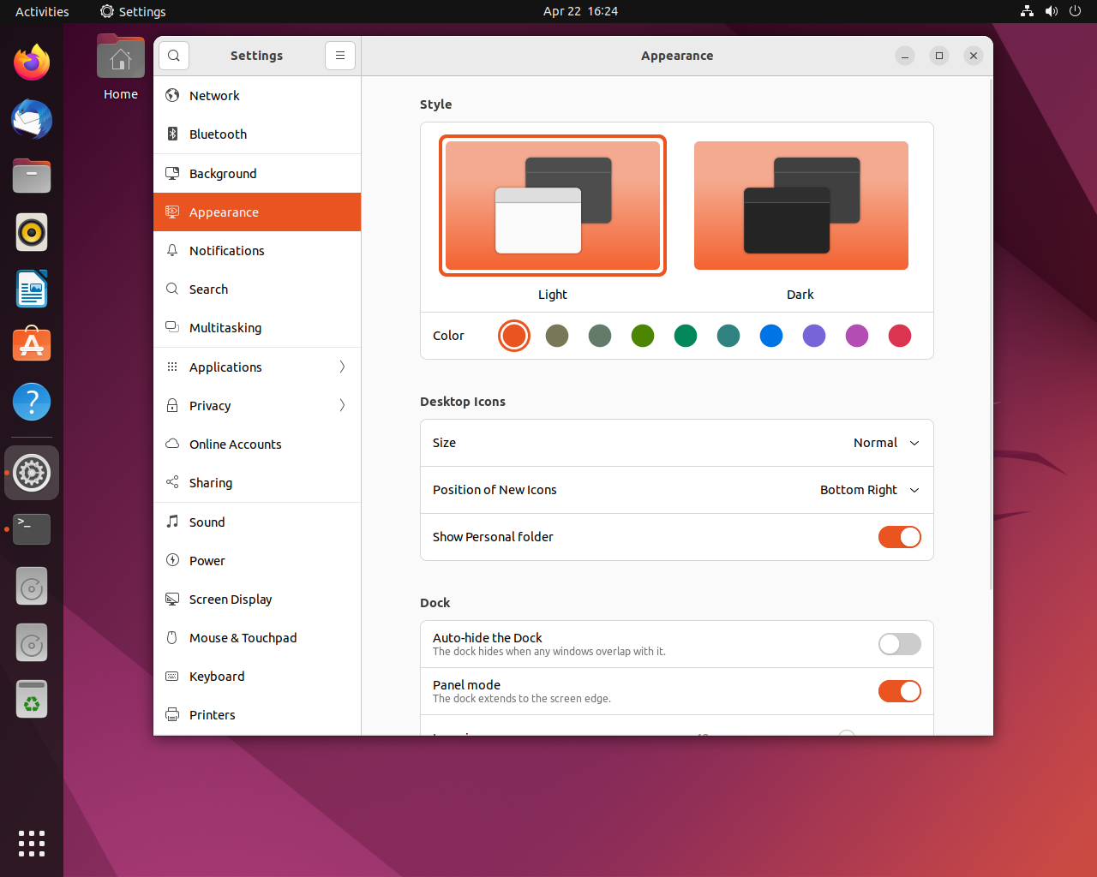
Task: Open Ubuntu Software from the dock
Action: pyautogui.click(x=32, y=345)
